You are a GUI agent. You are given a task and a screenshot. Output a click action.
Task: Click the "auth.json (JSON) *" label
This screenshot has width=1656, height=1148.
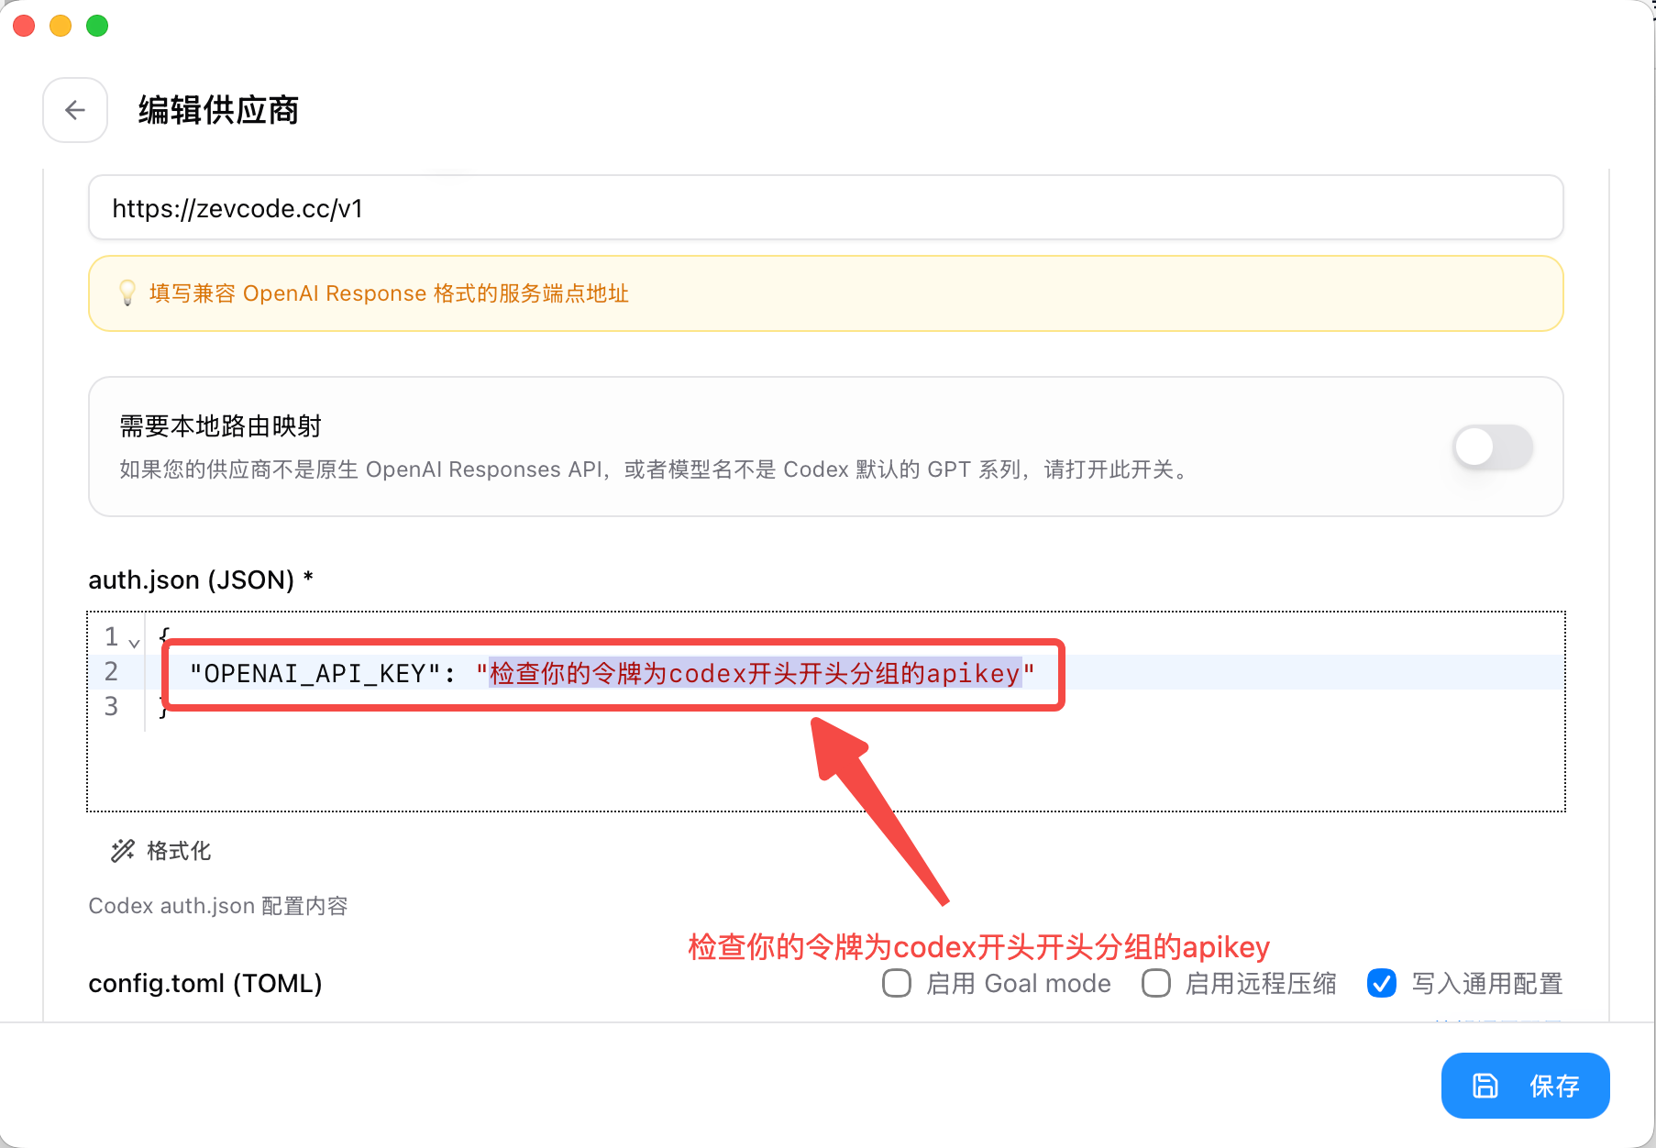click(x=201, y=580)
